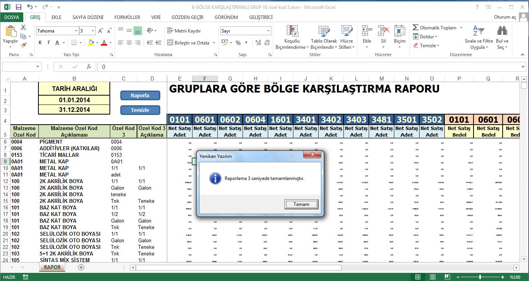Click the Raporla button on the sheet

click(x=140, y=95)
